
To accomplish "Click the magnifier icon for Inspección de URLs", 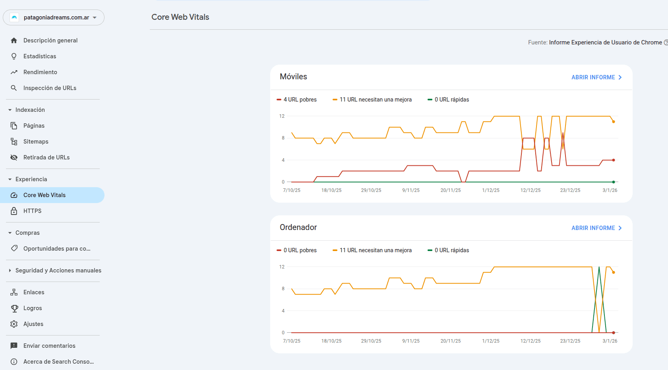I will [x=14, y=88].
